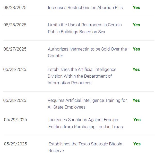Screen dimensions: 155x157
Task: Click Yes vote for AI Training bill
Action: pos(136,100)
